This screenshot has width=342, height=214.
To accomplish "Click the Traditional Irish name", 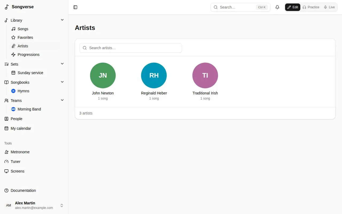I will pos(205,93).
